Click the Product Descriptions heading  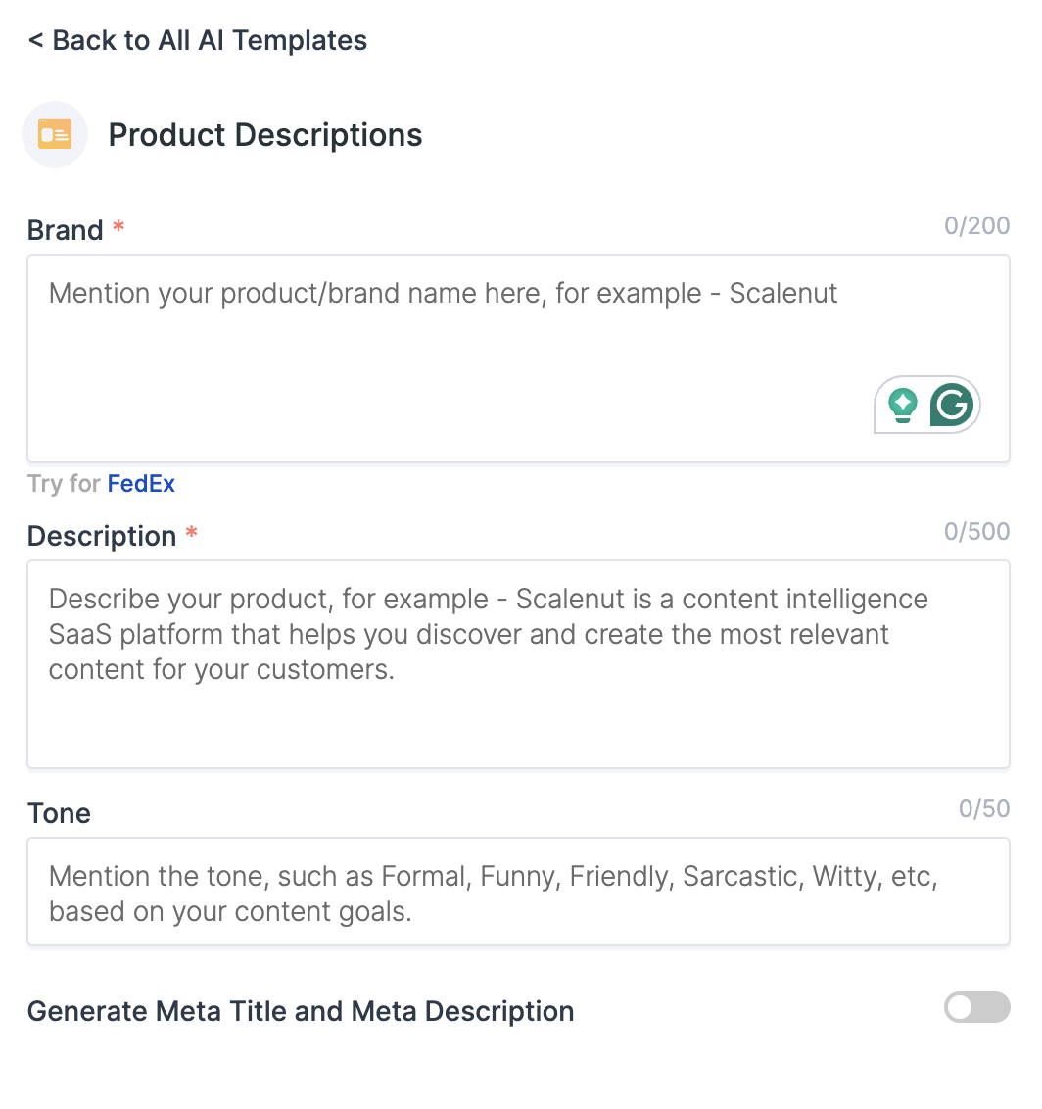265,135
